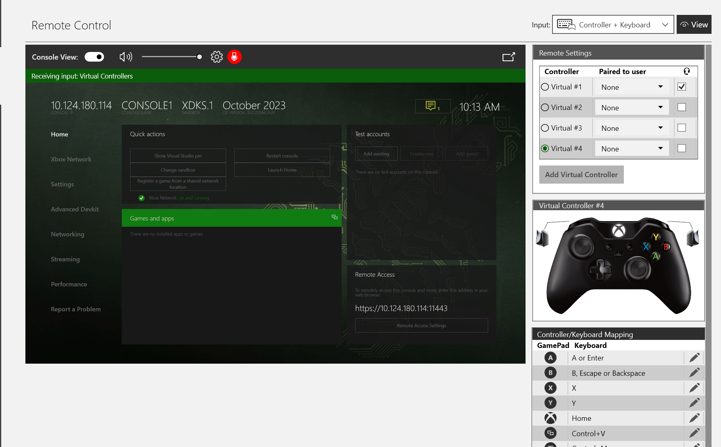Open Networking in console sidebar
The width and height of the screenshot is (721, 447).
coord(68,234)
